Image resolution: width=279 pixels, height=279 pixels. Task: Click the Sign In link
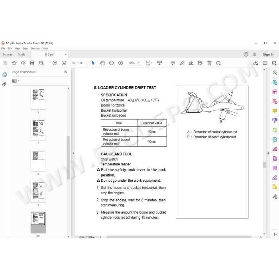click(x=268, y=55)
